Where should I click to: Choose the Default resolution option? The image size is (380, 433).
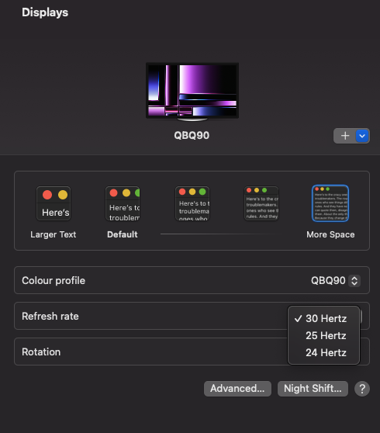123,203
